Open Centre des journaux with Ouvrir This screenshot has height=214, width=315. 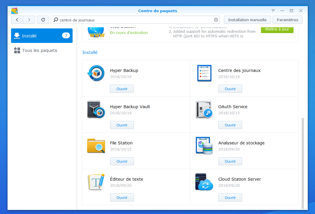tap(230, 89)
